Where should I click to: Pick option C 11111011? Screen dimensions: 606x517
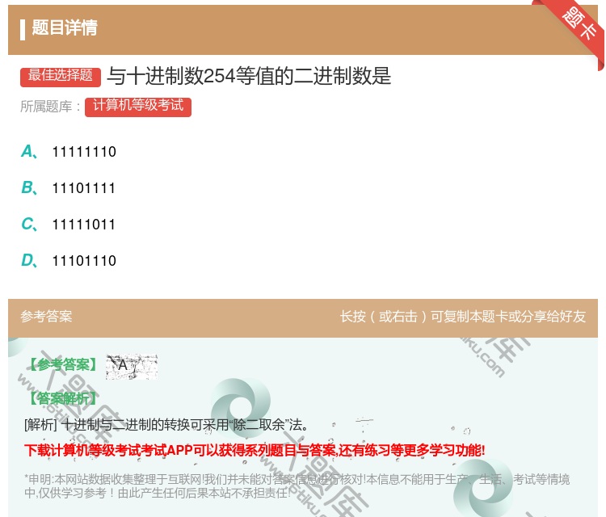point(69,224)
